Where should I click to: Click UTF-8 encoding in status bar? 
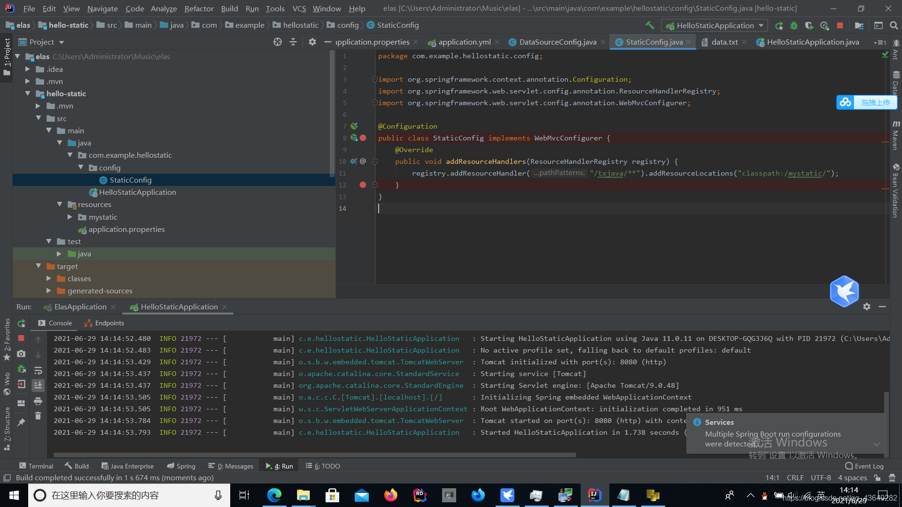[821, 477]
